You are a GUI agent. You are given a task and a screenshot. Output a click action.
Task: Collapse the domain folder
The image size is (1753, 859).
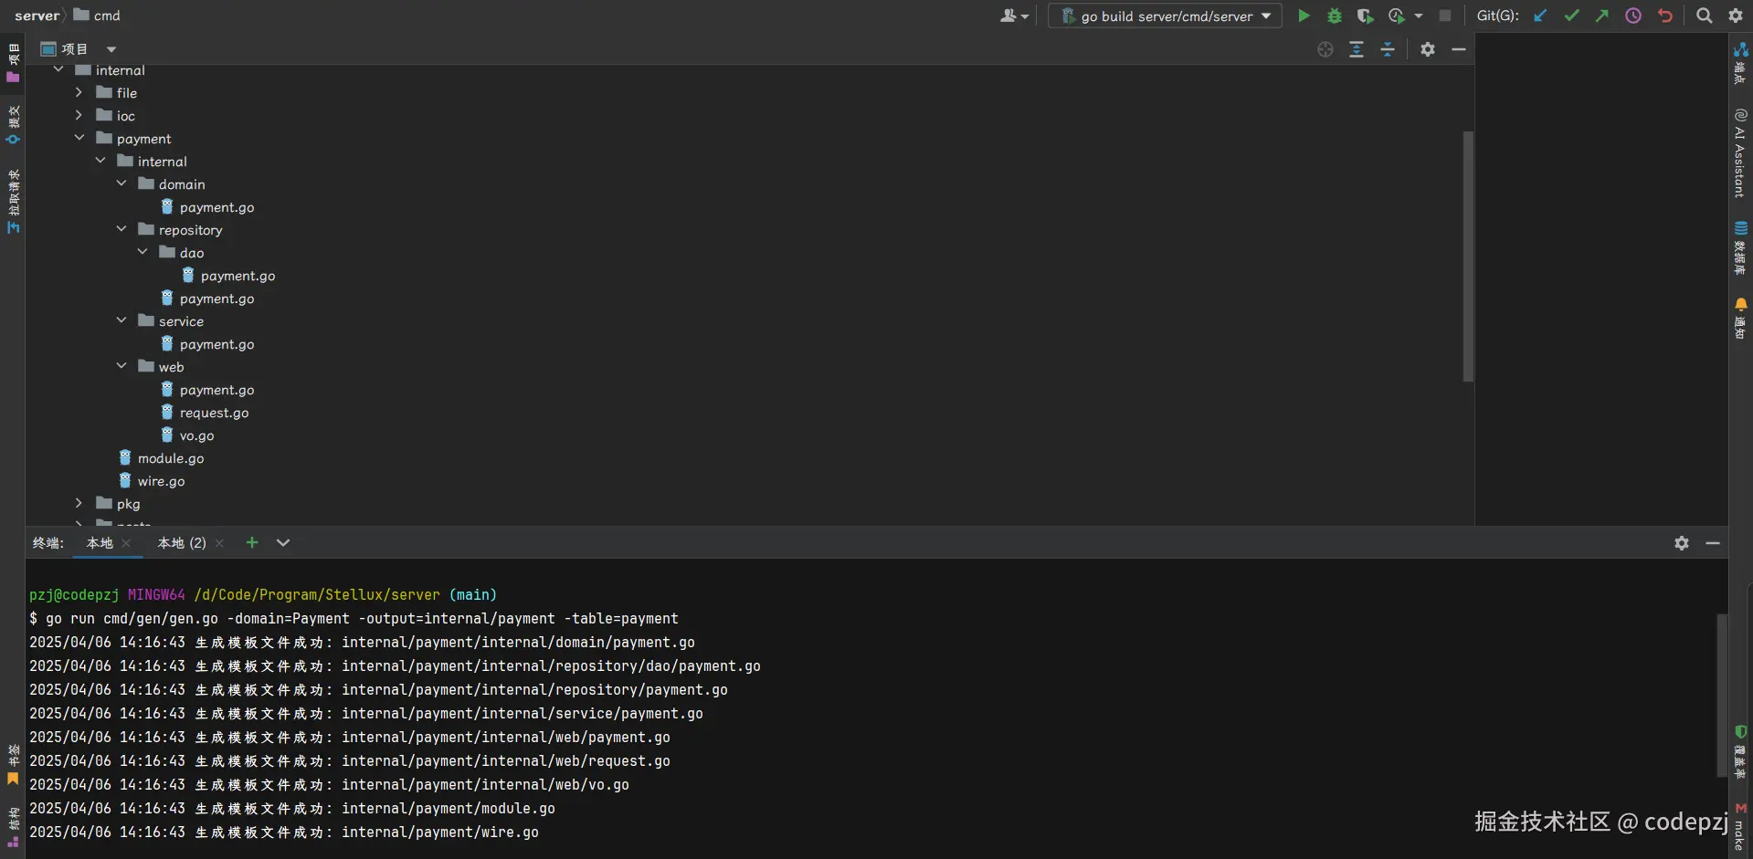pos(121,183)
